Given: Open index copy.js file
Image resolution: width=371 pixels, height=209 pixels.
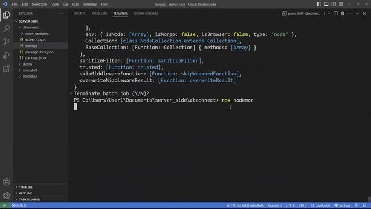Looking at the screenshot, I should [x=35, y=39].
